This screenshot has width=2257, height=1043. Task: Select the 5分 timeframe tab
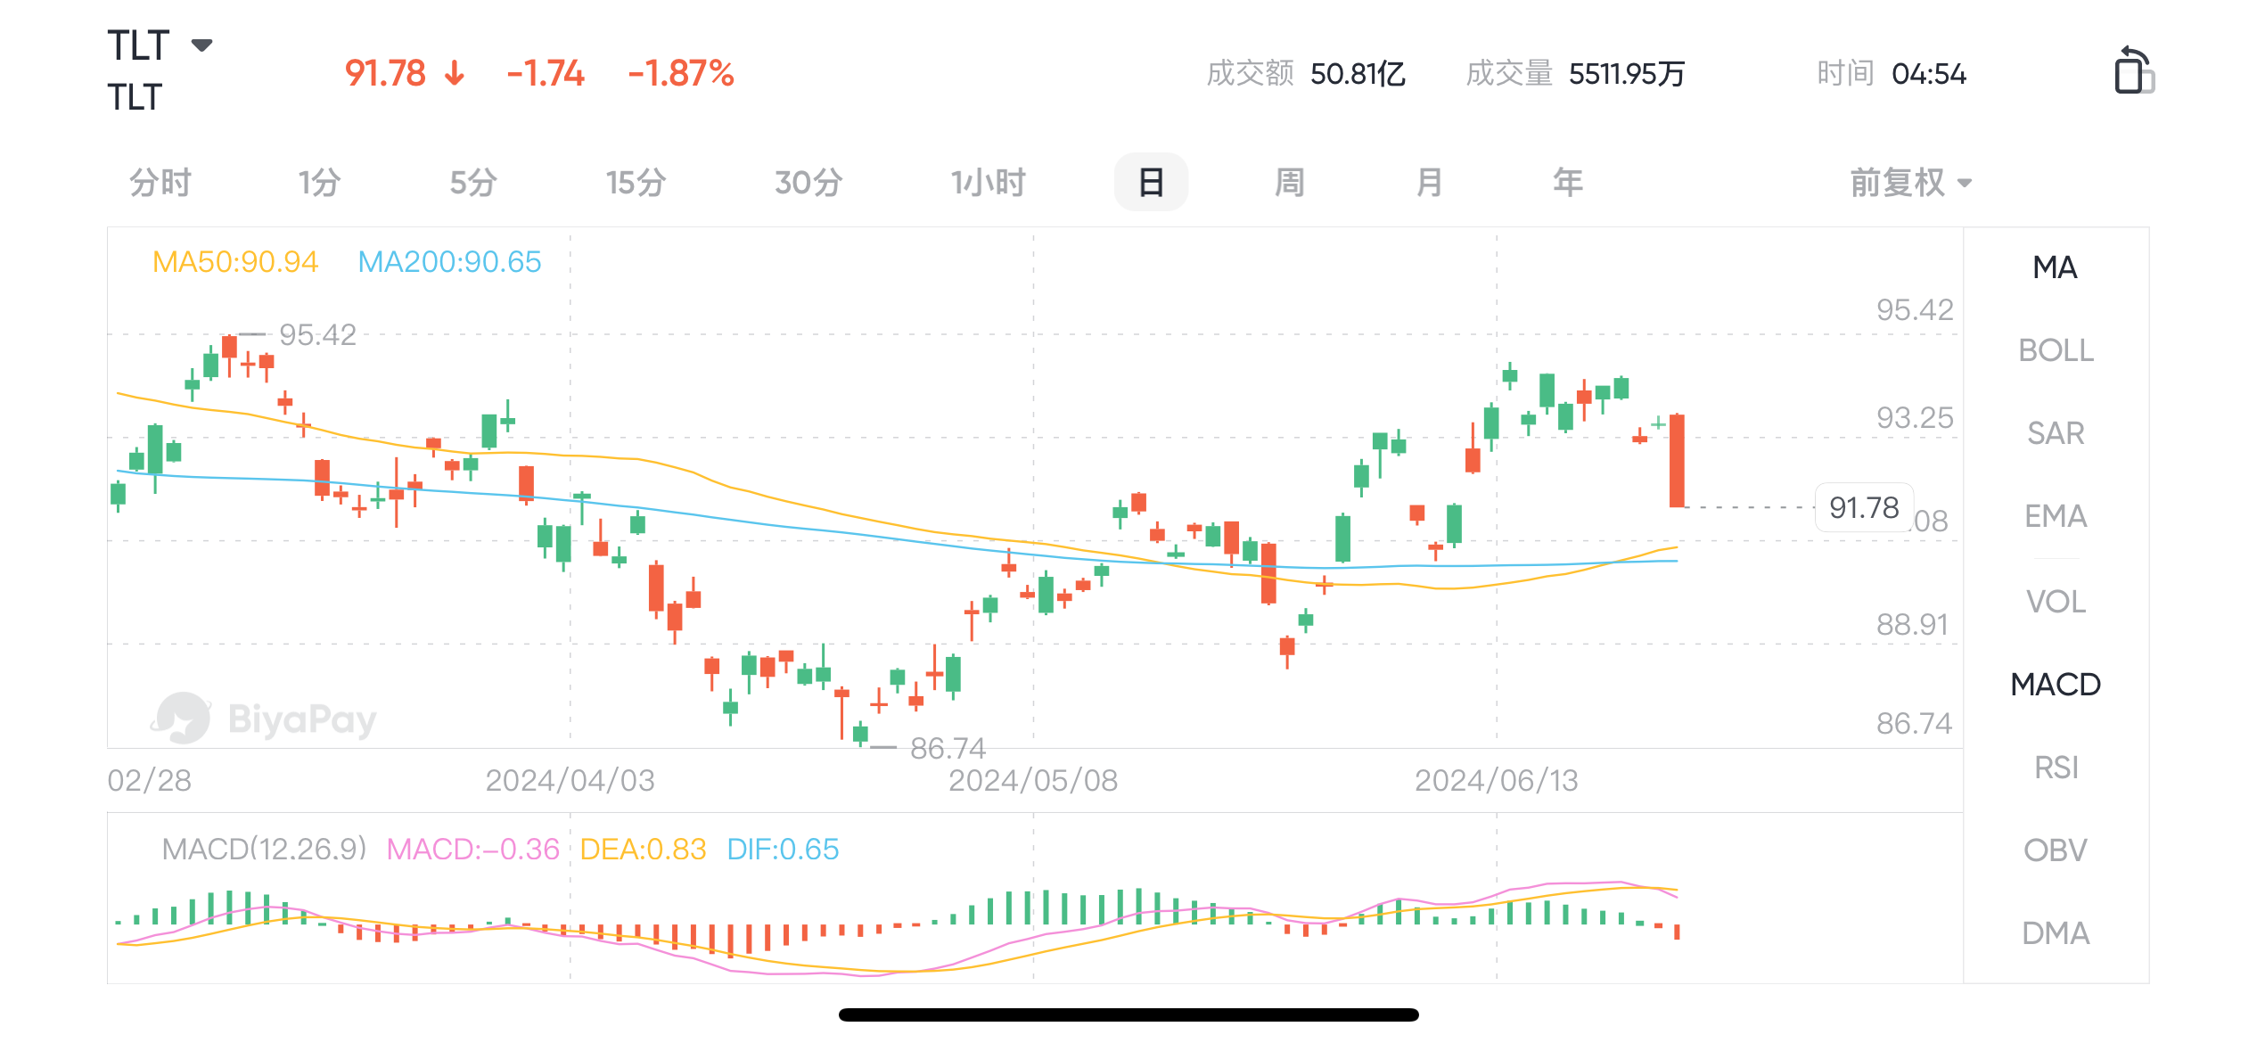click(473, 183)
